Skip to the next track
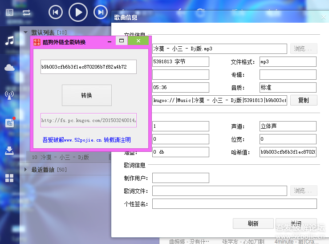 coord(101,12)
